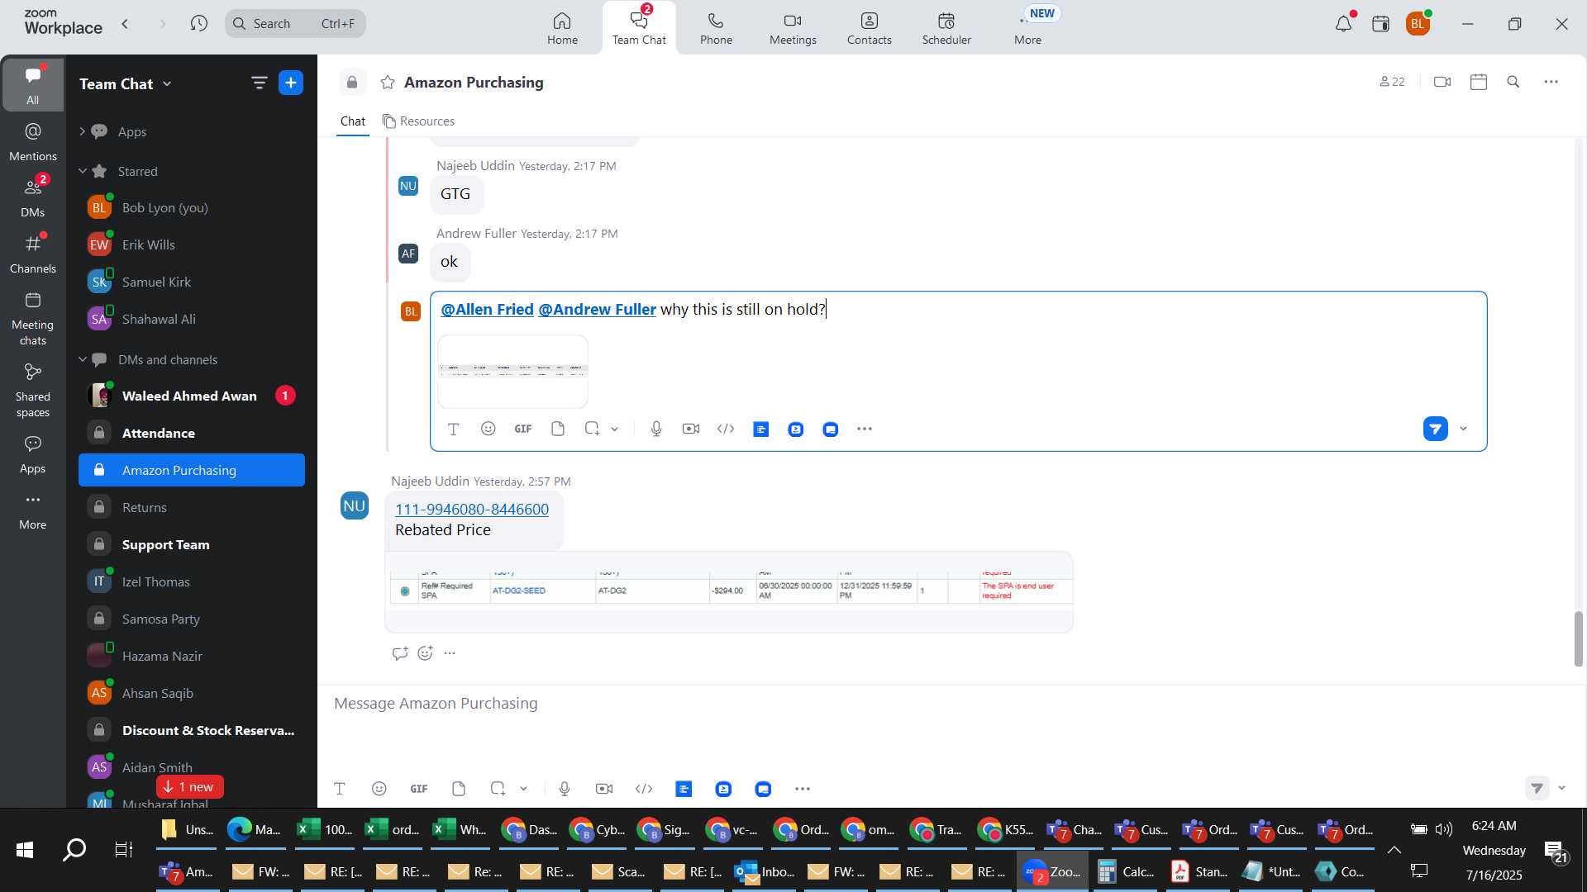Click the Search box in title bar
Image resolution: width=1587 pixels, height=892 pixels.
coord(295,23)
